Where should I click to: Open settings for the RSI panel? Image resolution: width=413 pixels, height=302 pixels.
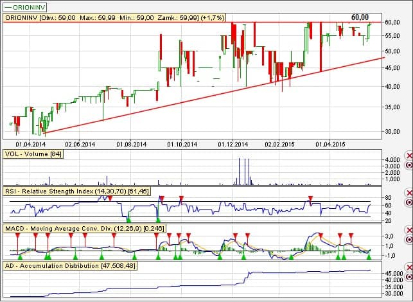pyautogui.click(x=409, y=202)
